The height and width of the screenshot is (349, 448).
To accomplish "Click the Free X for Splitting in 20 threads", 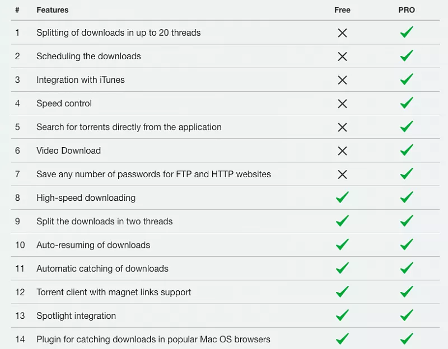I will [342, 33].
